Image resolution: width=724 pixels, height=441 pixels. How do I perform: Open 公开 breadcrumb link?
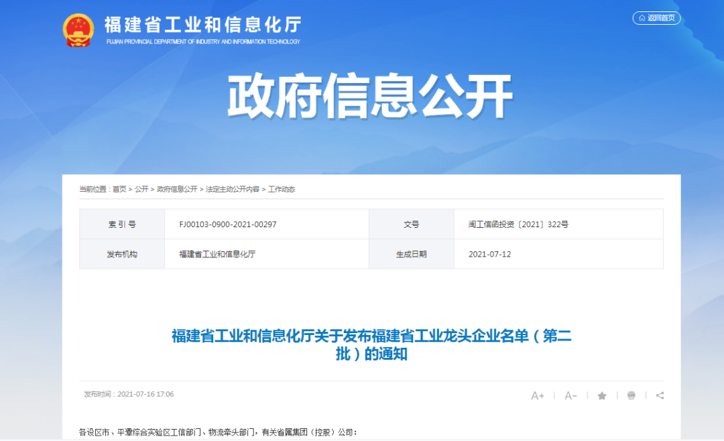coord(141,189)
